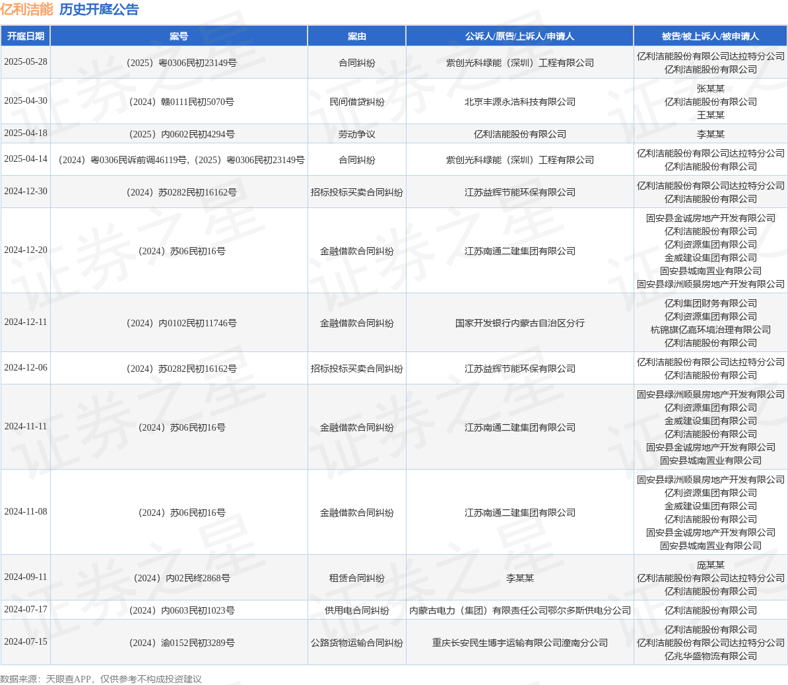Click 合同纠纷 in the 2025-04-14 row
This screenshot has height=685, width=788.
pos(357,160)
